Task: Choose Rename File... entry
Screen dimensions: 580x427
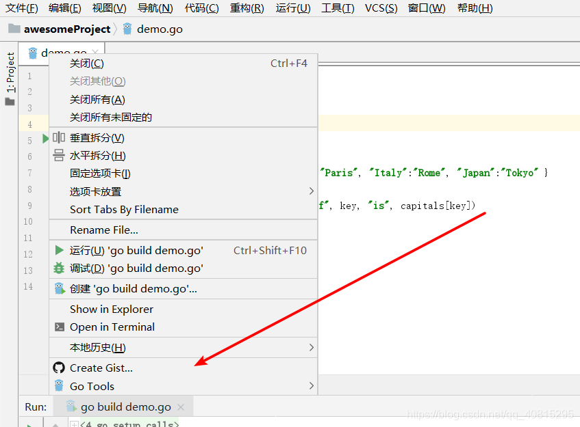Action: click(184, 230)
